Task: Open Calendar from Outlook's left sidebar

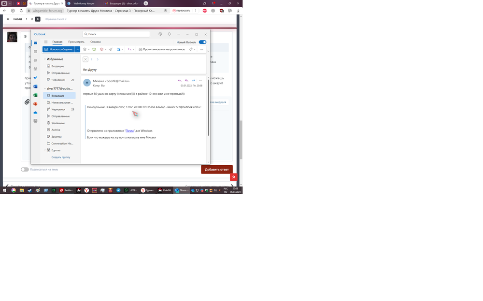Action: pos(35,51)
